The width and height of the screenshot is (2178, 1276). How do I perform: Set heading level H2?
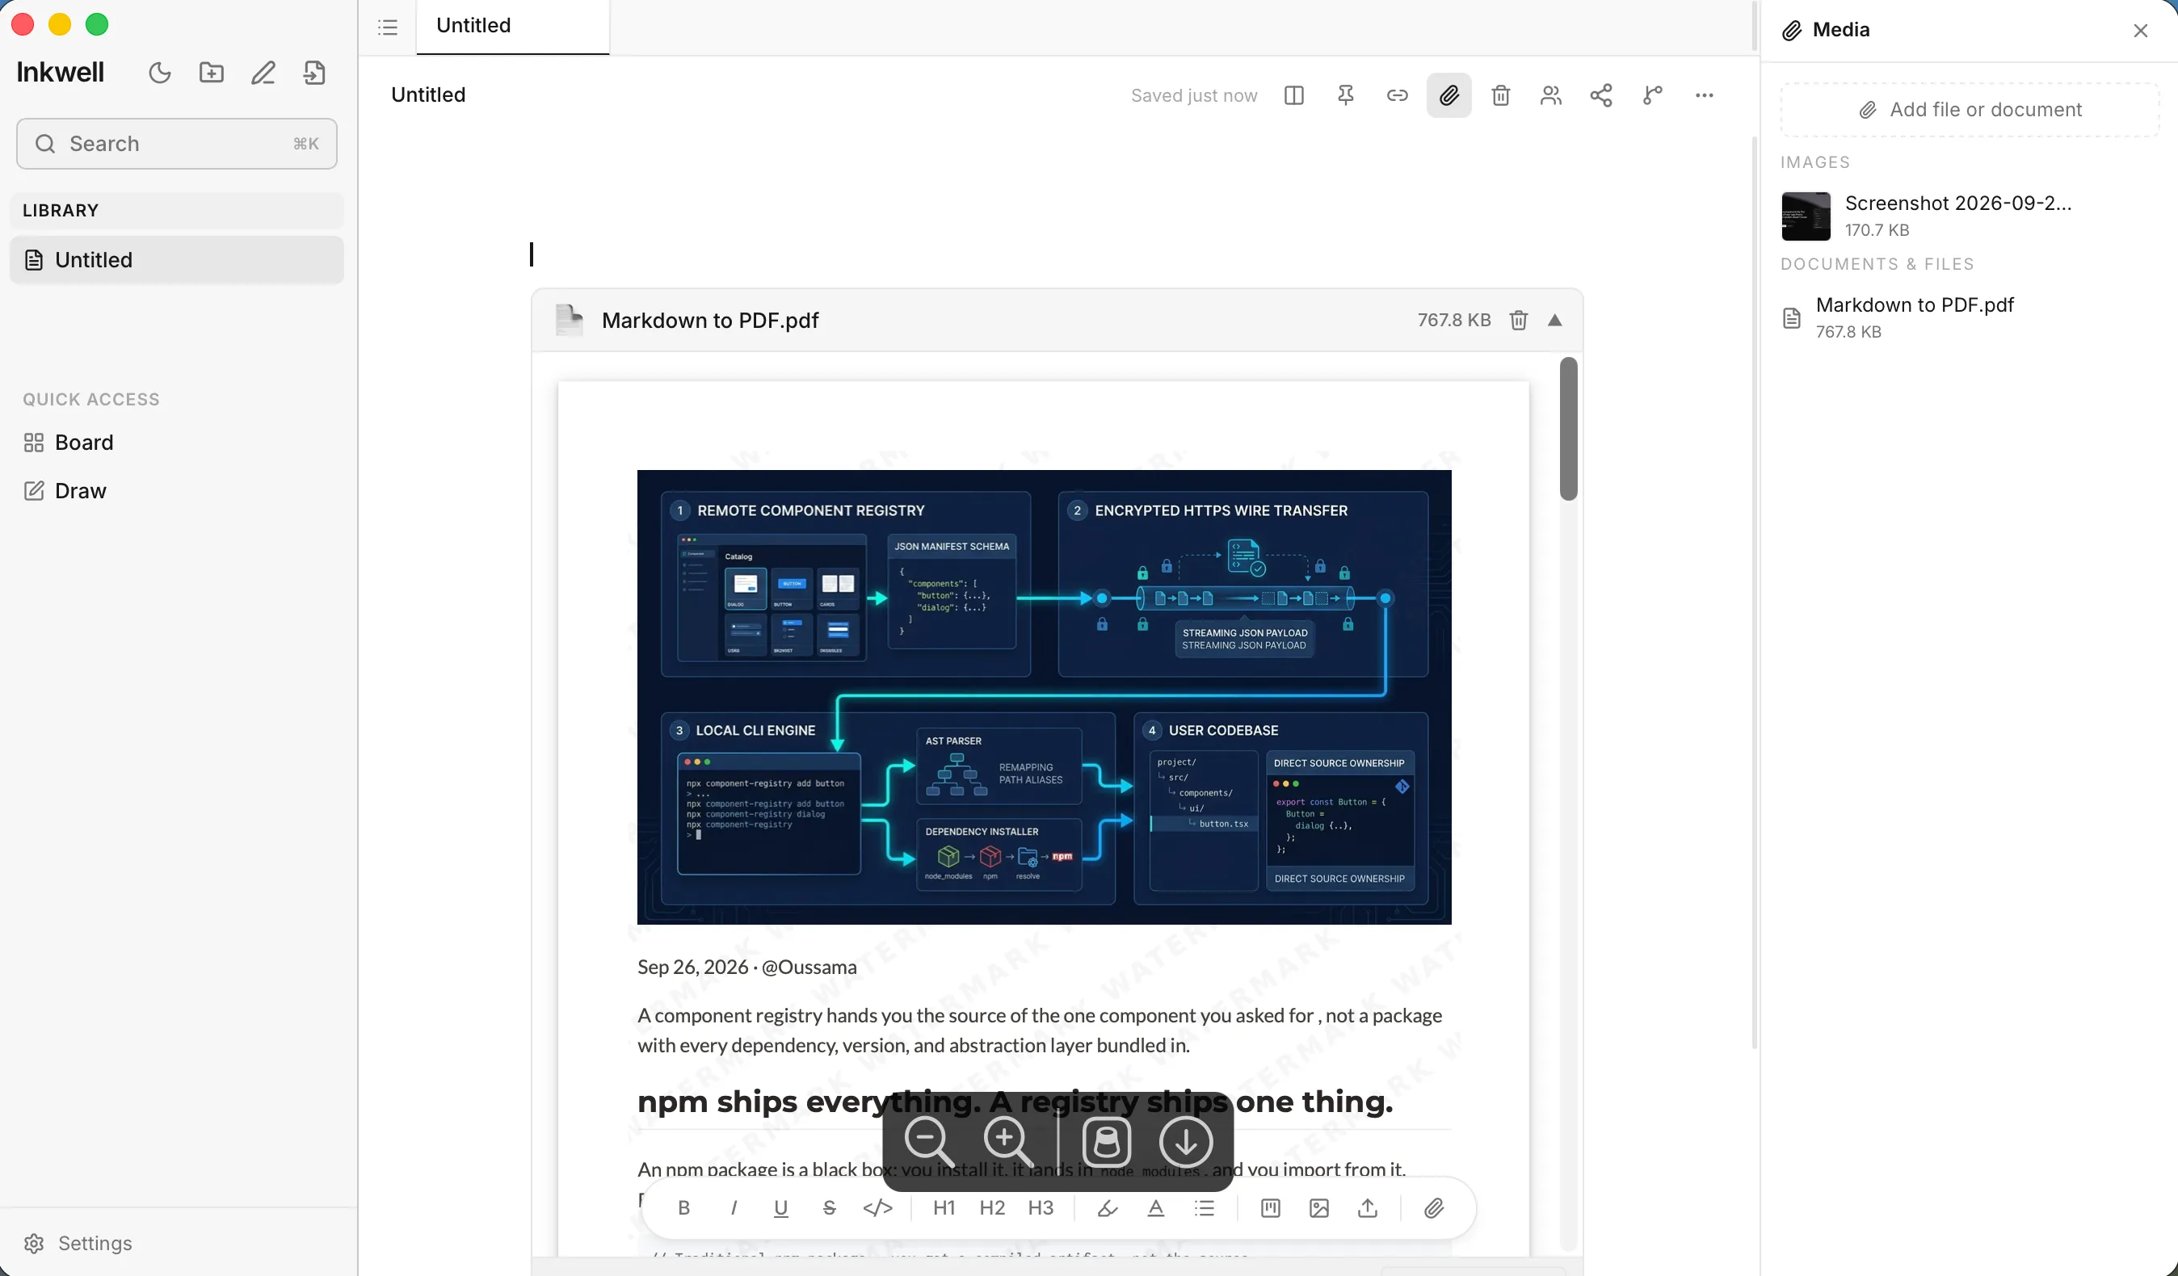(x=992, y=1207)
